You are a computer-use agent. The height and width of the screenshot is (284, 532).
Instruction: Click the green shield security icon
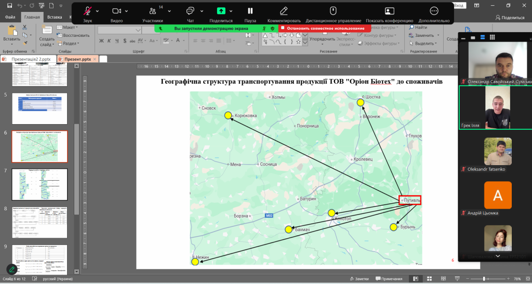point(272,29)
